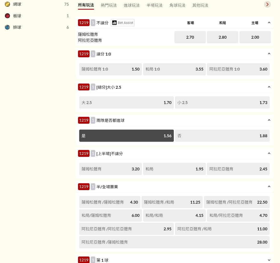Click the cricket ball icon in sidebar
The height and width of the screenshot is (263, 280).
coord(8,16)
